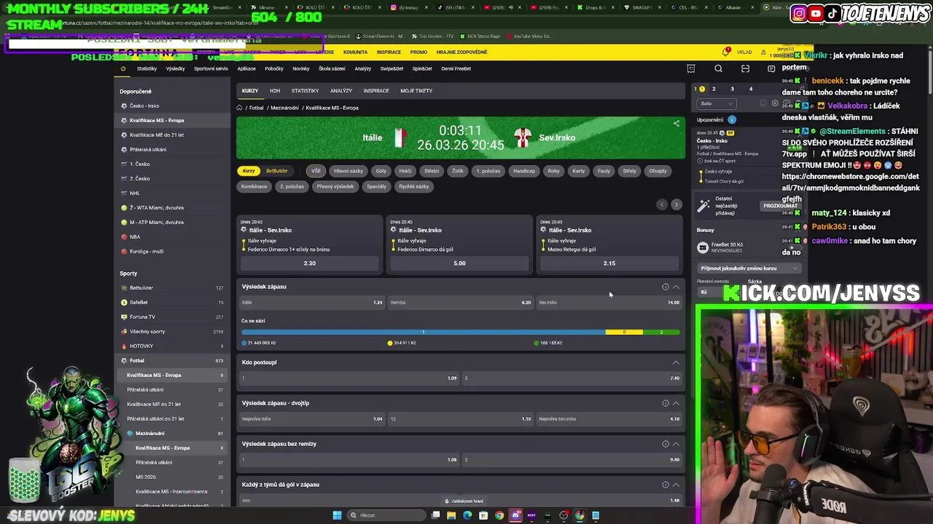
Task: Open info icon for Výsledek zápasu bez remízy
Action: tap(665, 444)
